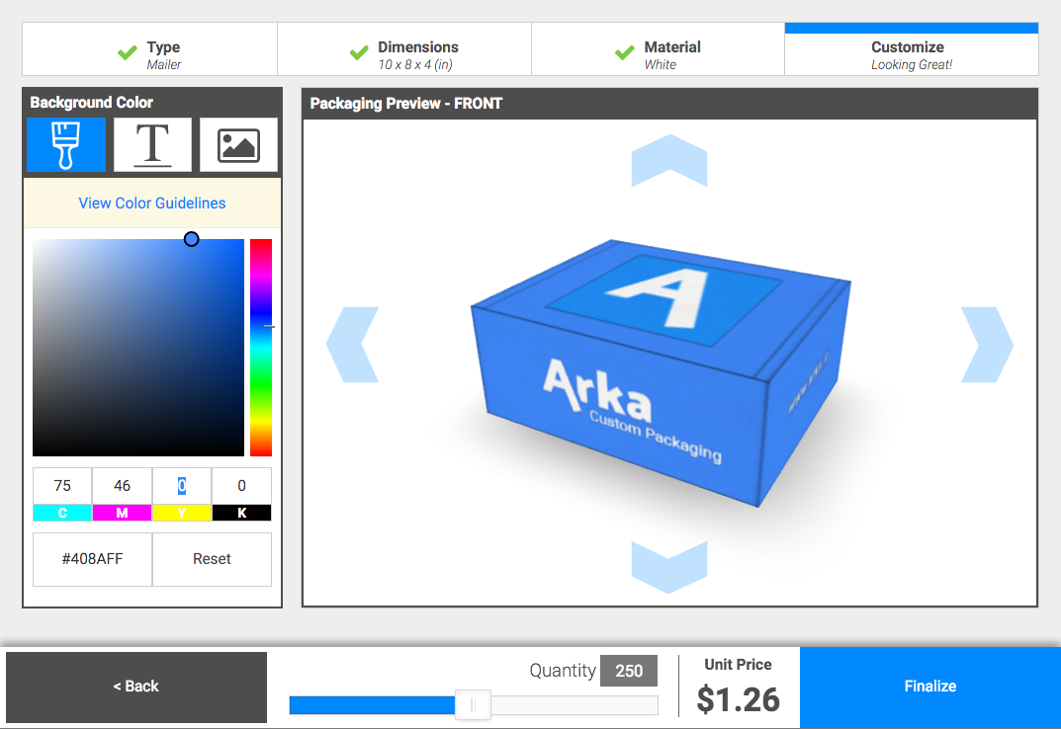Select the paintbrush background color tool
1061x729 pixels.
pyautogui.click(x=66, y=145)
